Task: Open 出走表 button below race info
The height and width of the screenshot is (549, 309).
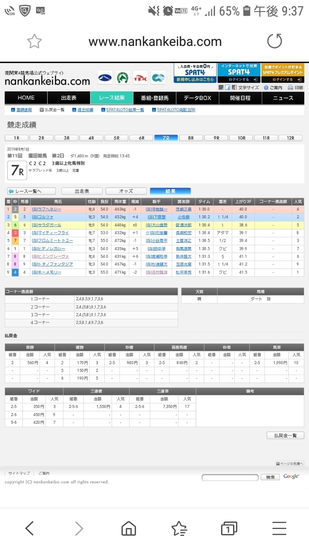Action: (82, 191)
